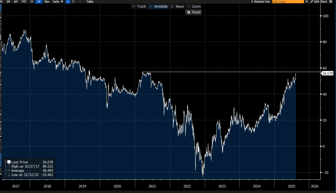Screen dimensions: 336x193
Task: Select the line chart type icon
Action: (x=68, y=2)
